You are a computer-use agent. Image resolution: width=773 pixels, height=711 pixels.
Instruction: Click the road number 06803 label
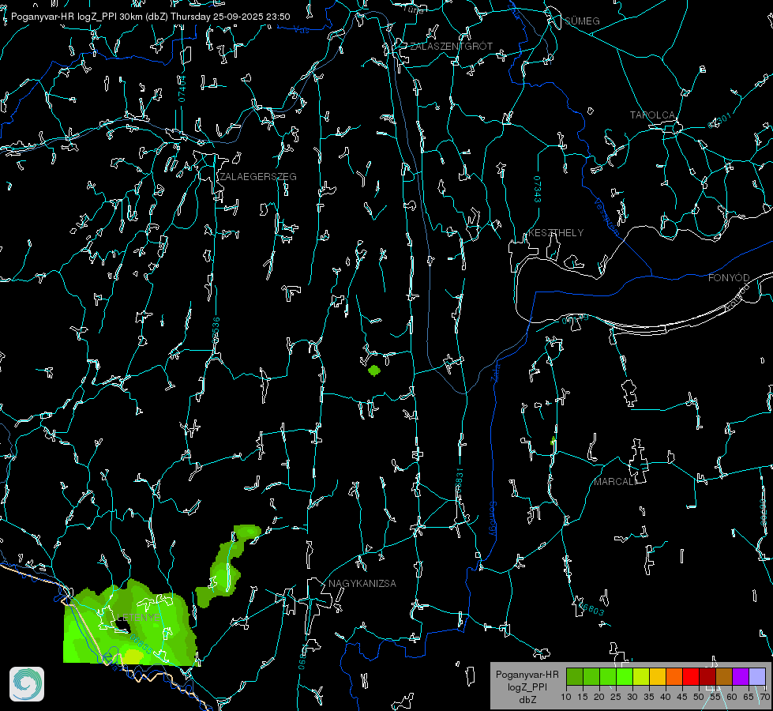591,609
